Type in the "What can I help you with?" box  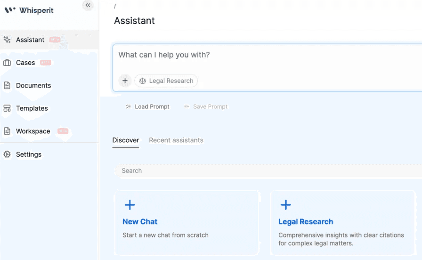click(x=264, y=55)
